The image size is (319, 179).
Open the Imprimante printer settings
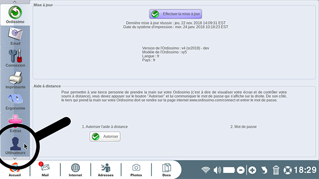pos(15,80)
